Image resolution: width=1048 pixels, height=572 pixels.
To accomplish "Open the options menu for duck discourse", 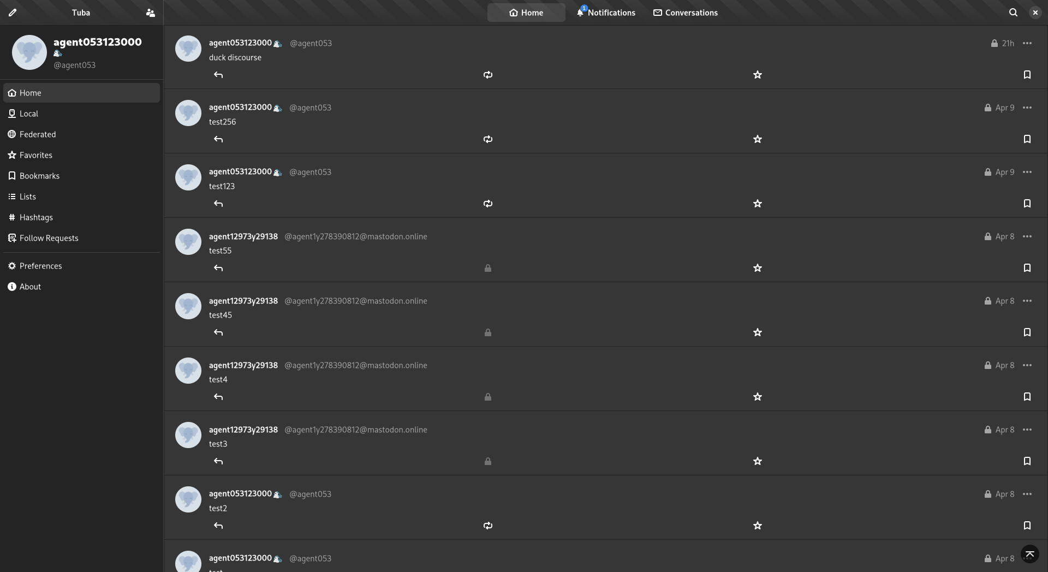I will (x=1027, y=43).
